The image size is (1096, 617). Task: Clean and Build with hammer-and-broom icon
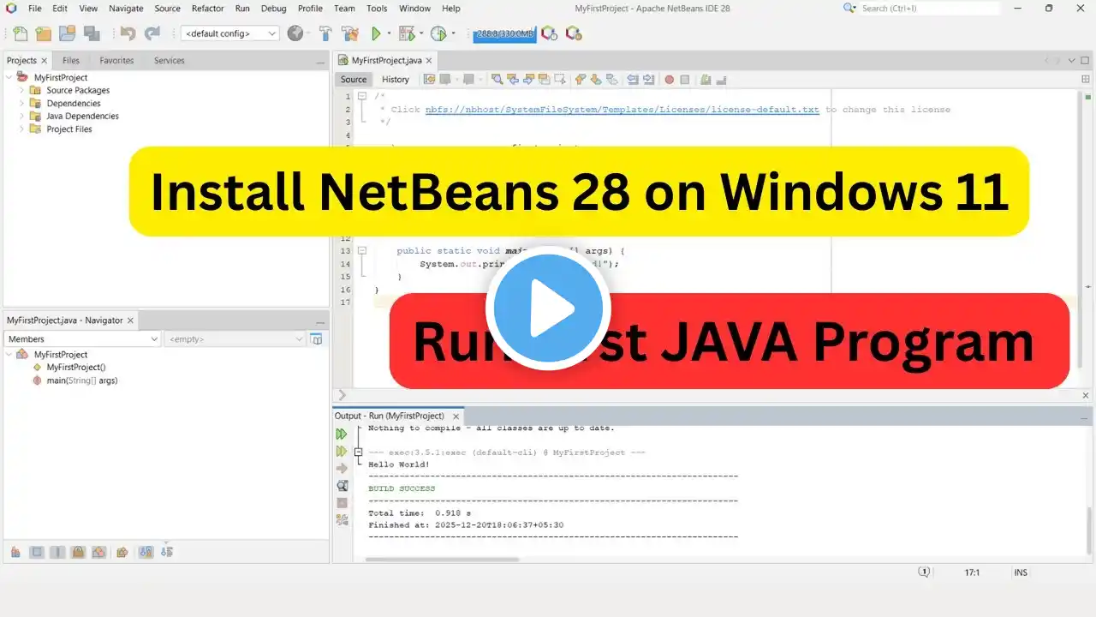click(349, 33)
